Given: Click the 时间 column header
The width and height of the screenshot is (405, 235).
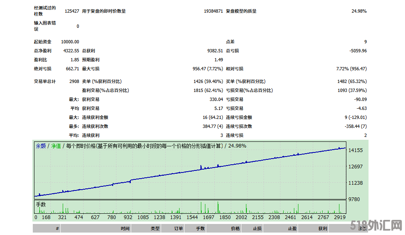Looking at the screenshot, I should pos(125,229).
